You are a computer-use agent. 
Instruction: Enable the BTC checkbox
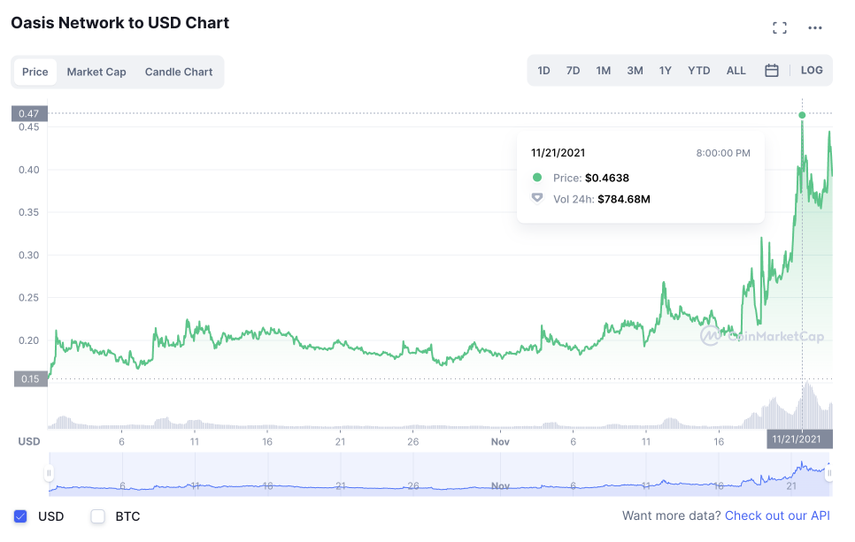[98, 516]
